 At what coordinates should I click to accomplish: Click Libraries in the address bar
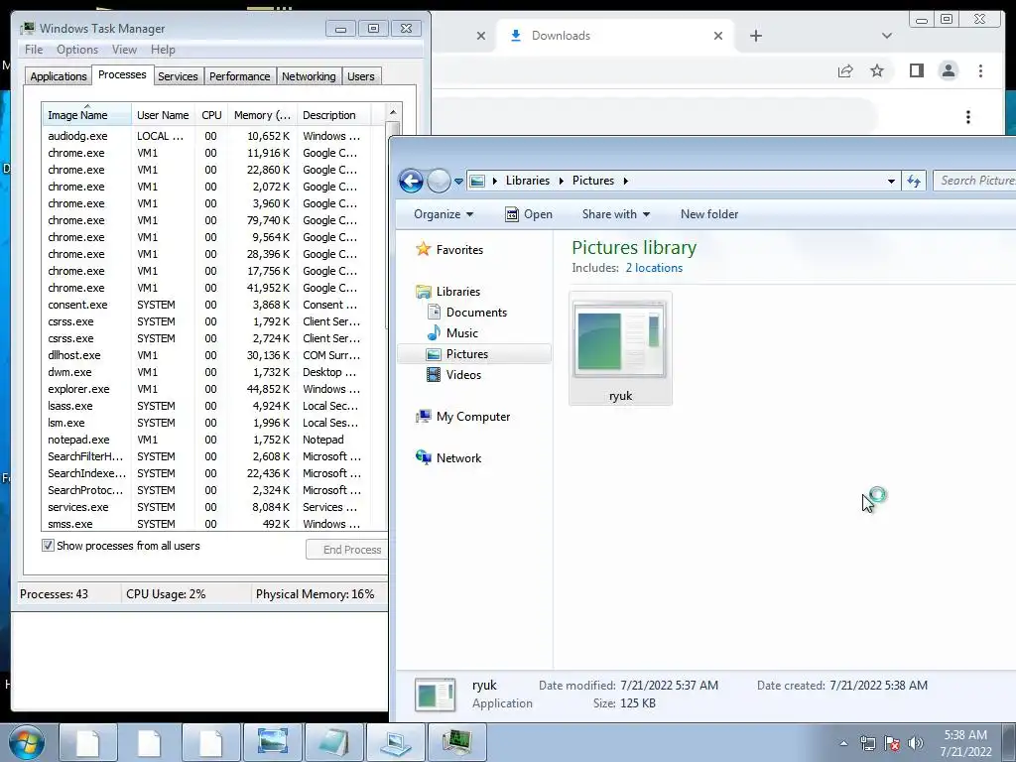point(528,181)
